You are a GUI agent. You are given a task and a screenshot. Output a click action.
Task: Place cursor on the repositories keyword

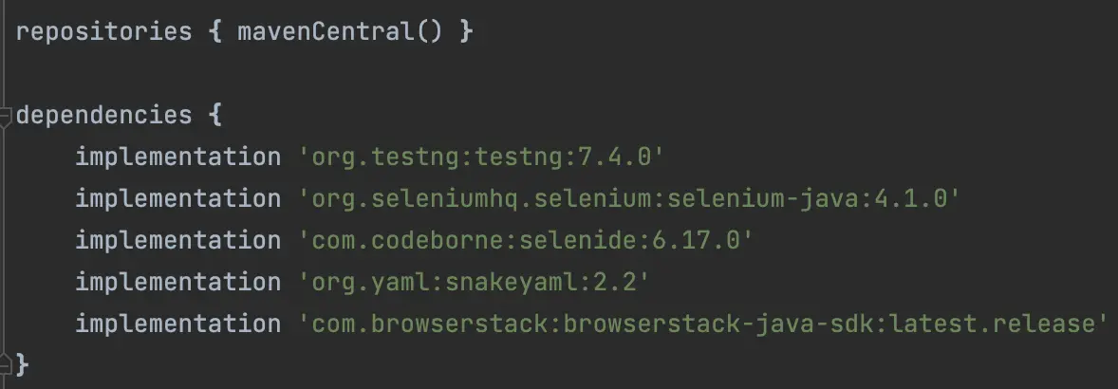(x=103, y=31)
